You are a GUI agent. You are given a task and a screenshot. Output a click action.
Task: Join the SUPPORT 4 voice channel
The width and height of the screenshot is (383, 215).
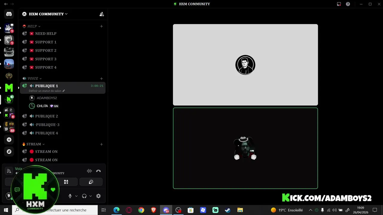point(63,67)
